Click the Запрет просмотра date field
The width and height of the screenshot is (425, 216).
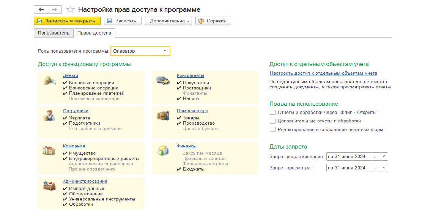coord(349,168)
